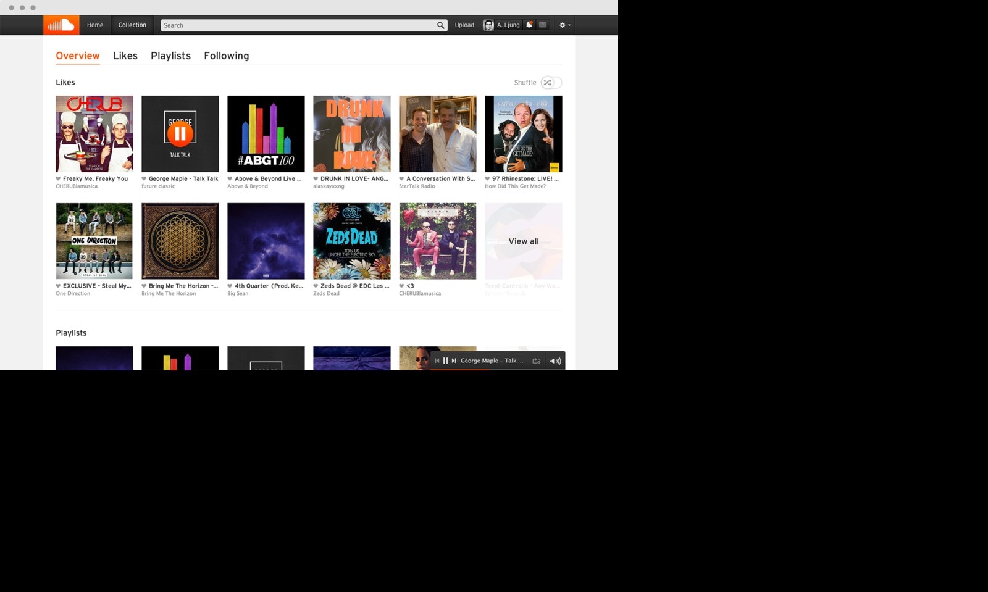Open Drunk In Love artwork
This screenshot has height=592, width=988.
[x=352, y=134]
